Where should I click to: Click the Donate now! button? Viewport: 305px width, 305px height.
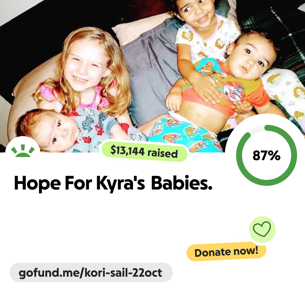226,252
